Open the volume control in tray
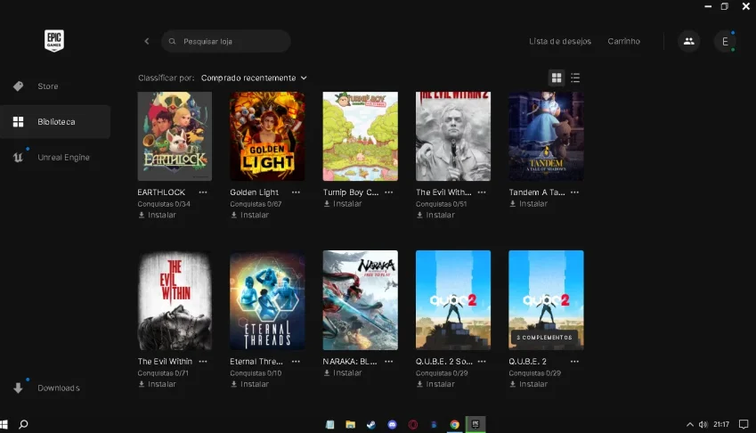Image resolution: width=756 pixels, height=433 pixels. coord(703,424)
